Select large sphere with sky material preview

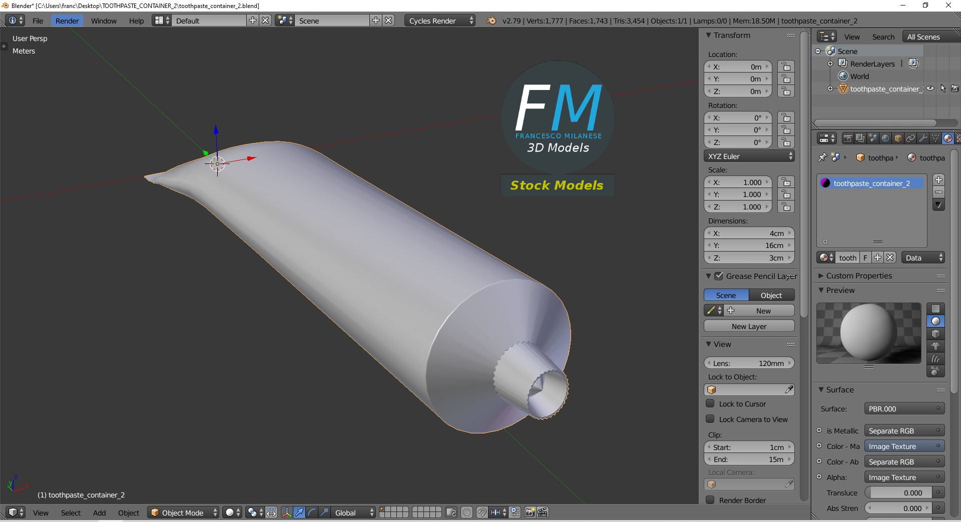pyautogui.click(x=935, y=371)
